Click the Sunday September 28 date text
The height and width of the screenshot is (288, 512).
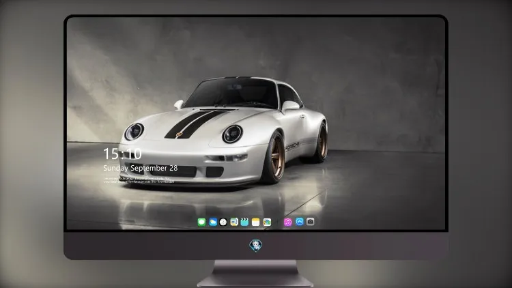click(x=141, y=168)
